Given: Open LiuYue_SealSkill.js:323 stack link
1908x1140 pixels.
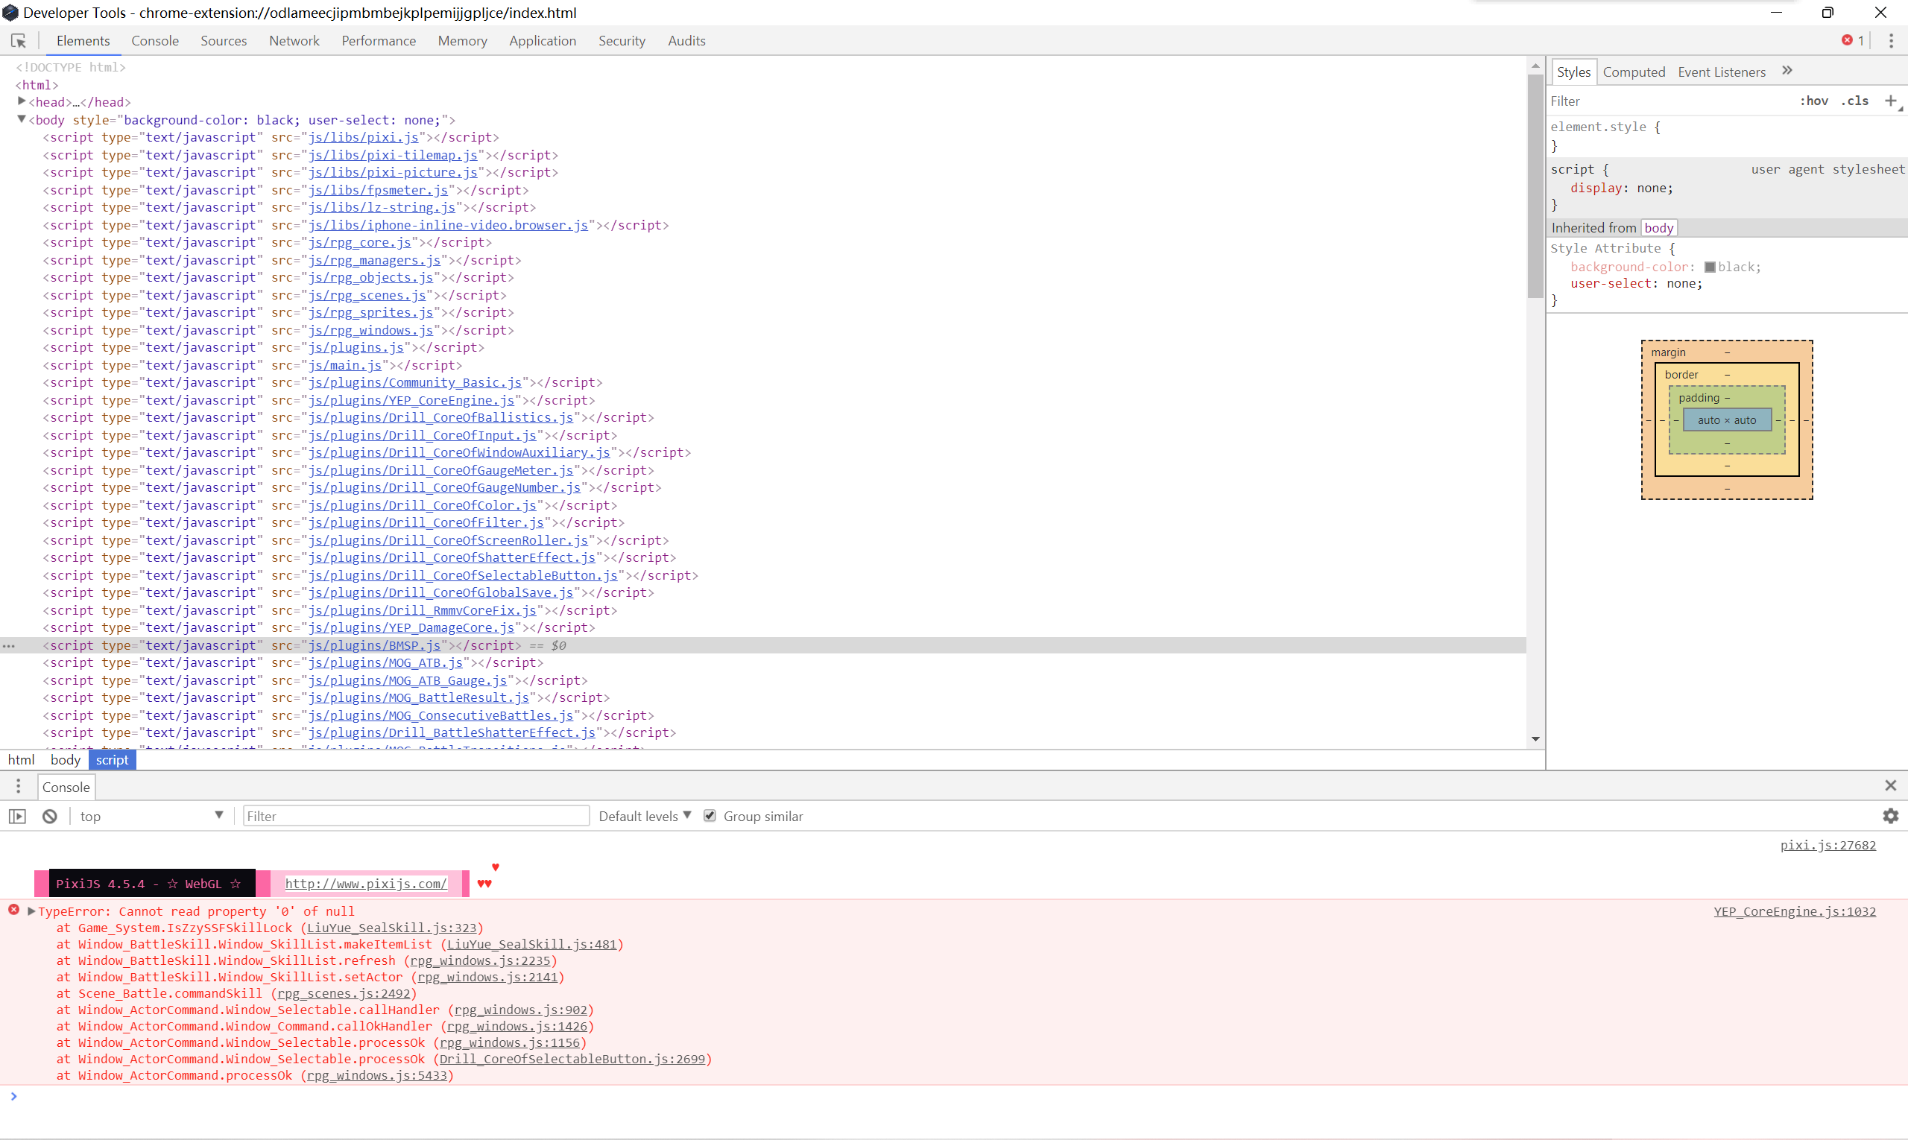Looking at the screenshot, I should (392, 928).
